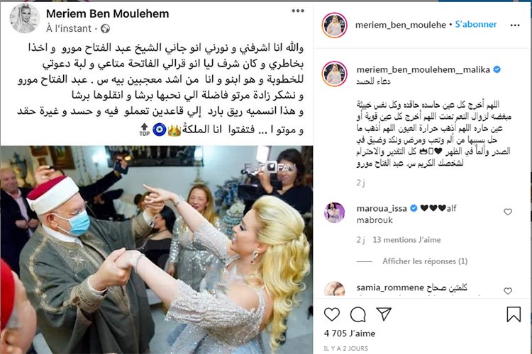The image size is (532, 354).
Task: Click the S'abonner follow link
Action: (476, 24)
